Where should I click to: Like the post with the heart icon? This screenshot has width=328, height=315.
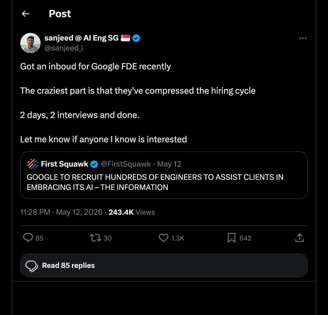163,238
